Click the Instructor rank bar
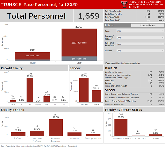Image resolution: width=165 pixels, height=149 pixels. 74,134
